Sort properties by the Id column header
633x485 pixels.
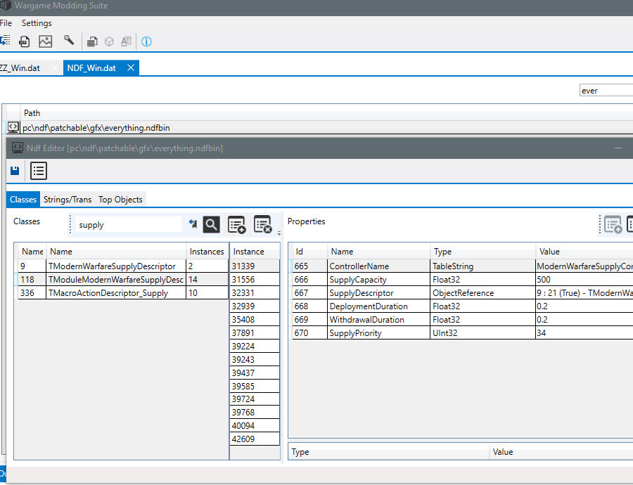click(309, 252)
